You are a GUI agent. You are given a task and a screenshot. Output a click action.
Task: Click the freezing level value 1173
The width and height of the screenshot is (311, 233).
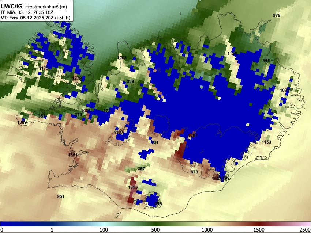(44, 68)
